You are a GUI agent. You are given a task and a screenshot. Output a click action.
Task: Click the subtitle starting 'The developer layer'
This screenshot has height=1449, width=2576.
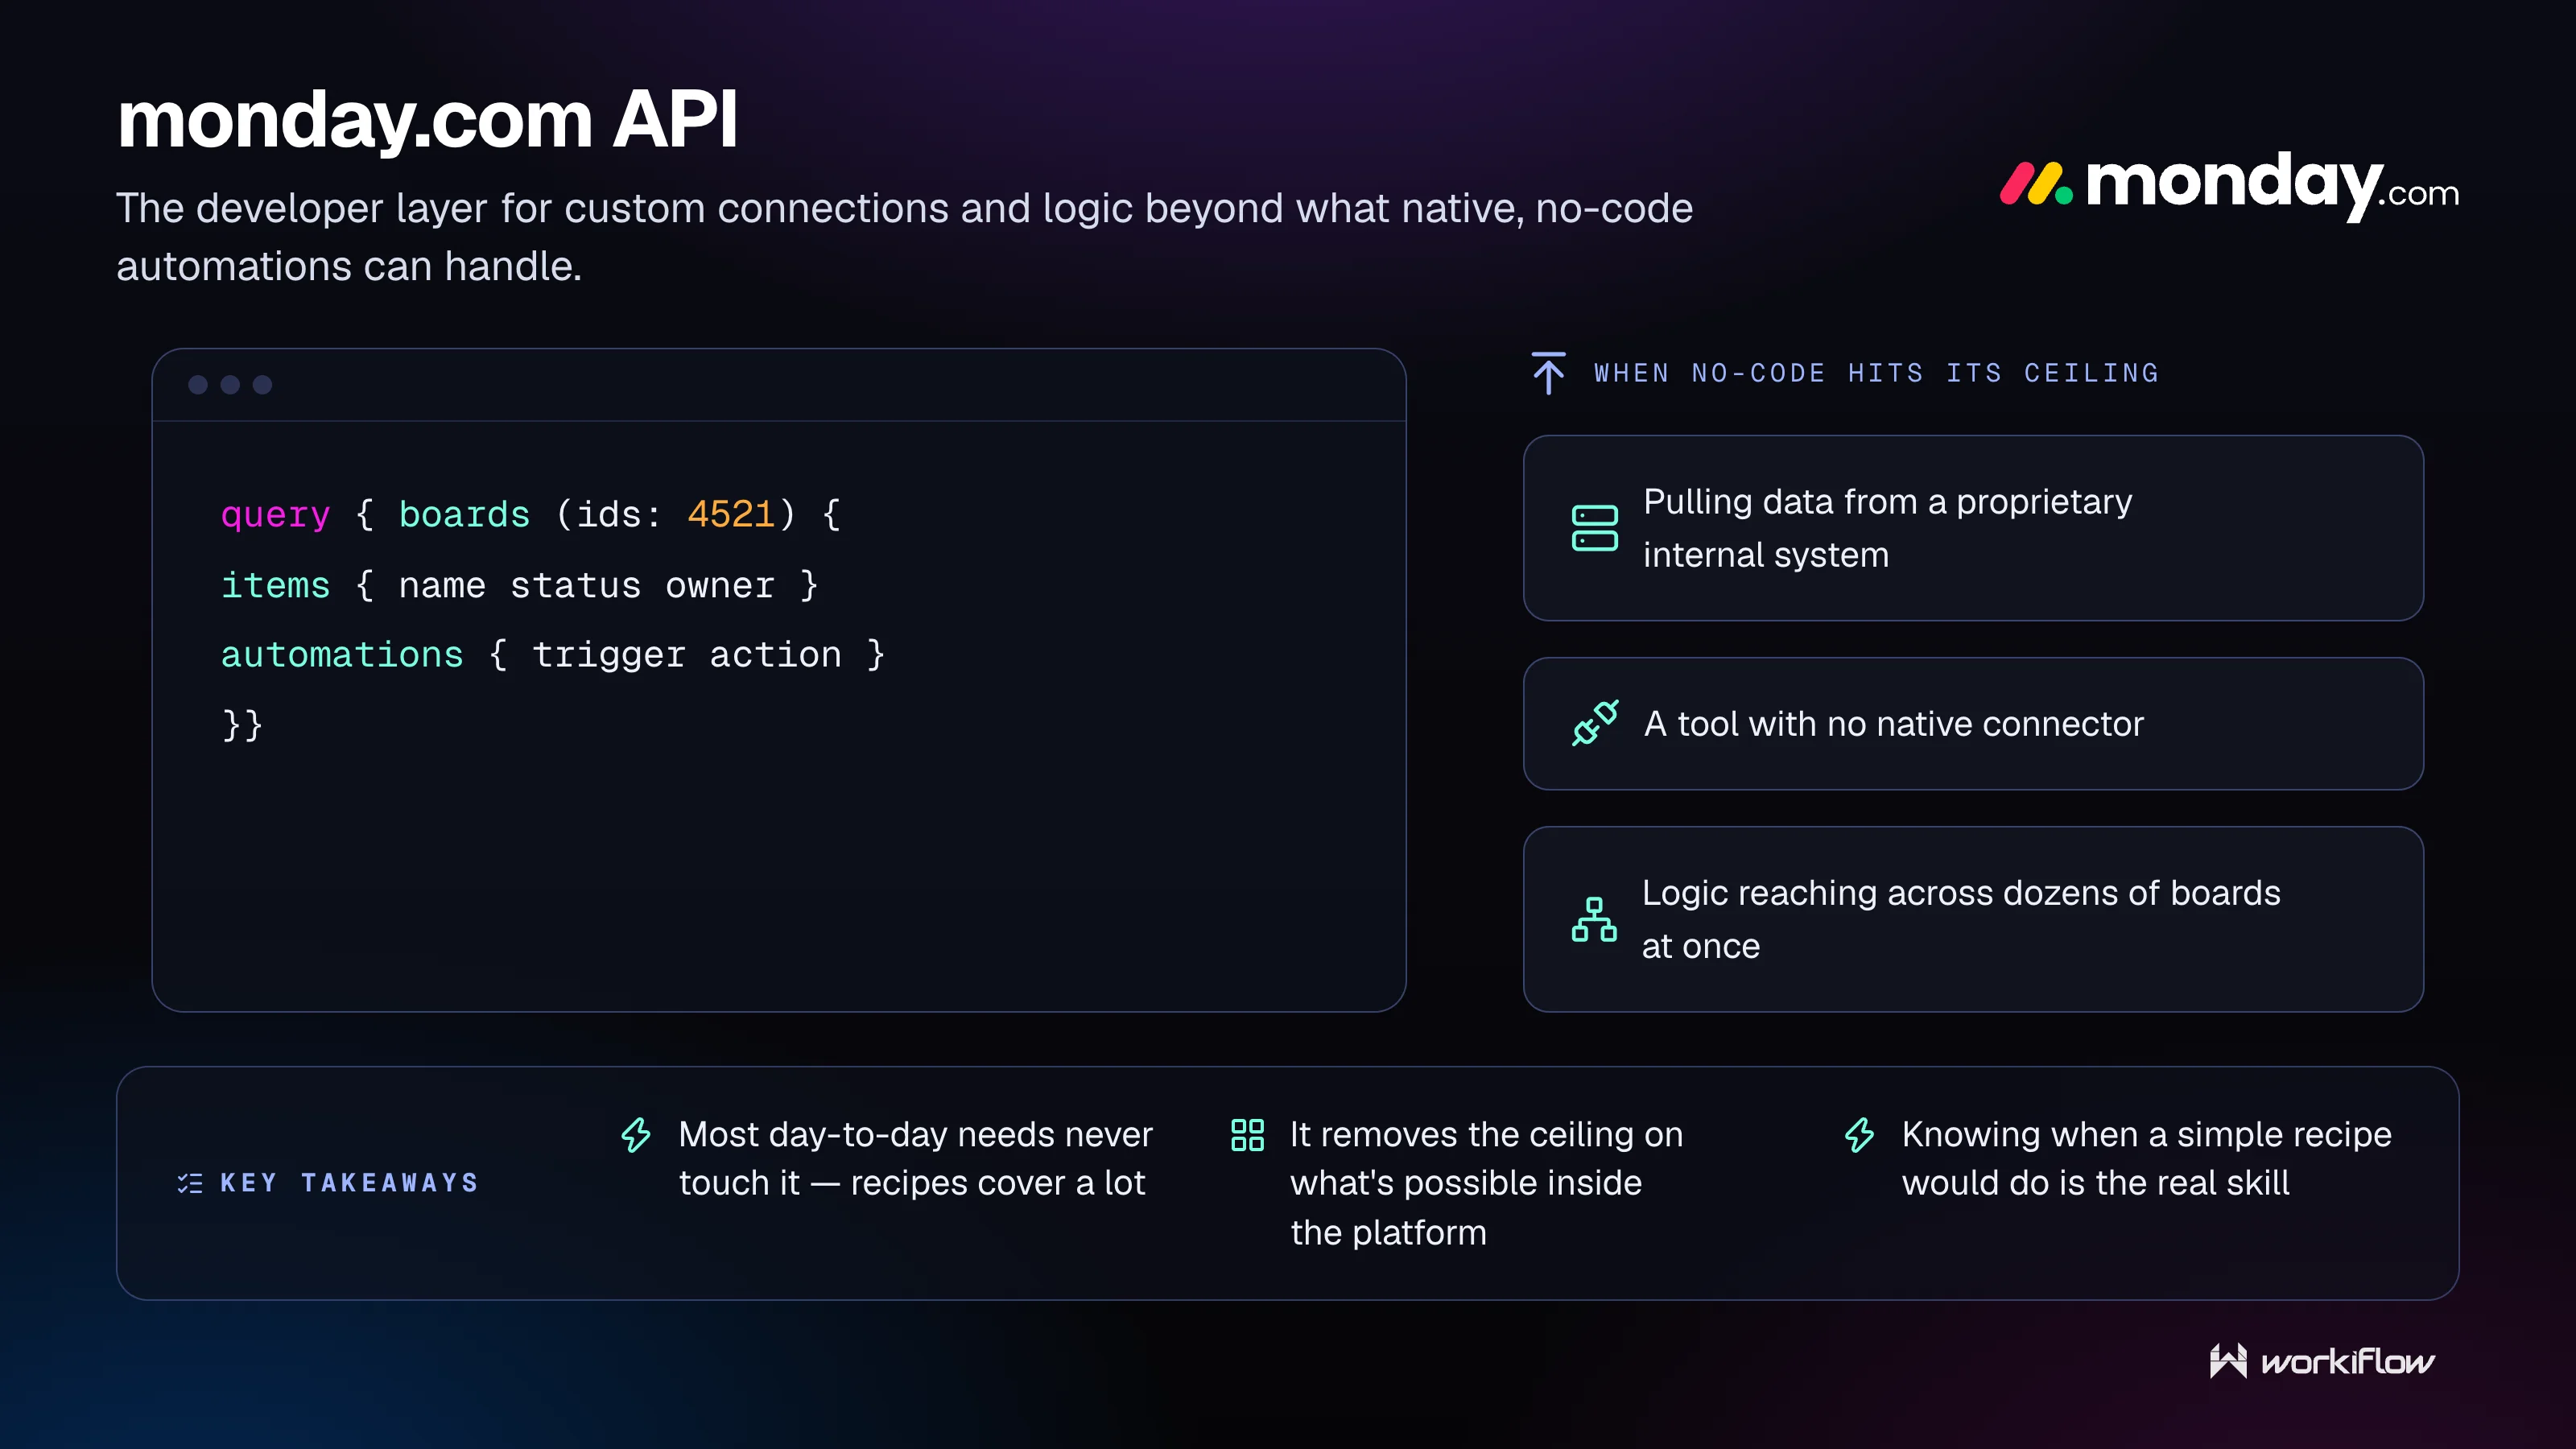click(x=904, y=237)
